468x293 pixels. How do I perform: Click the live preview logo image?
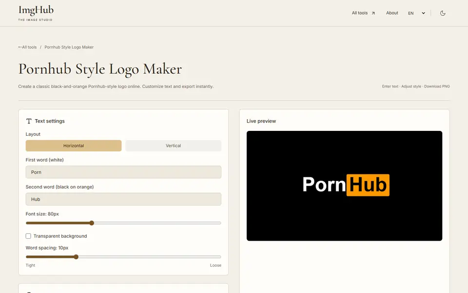coord(344,186)
